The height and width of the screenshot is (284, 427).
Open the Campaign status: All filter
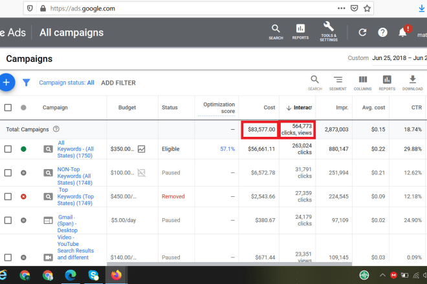pos(67,83)
